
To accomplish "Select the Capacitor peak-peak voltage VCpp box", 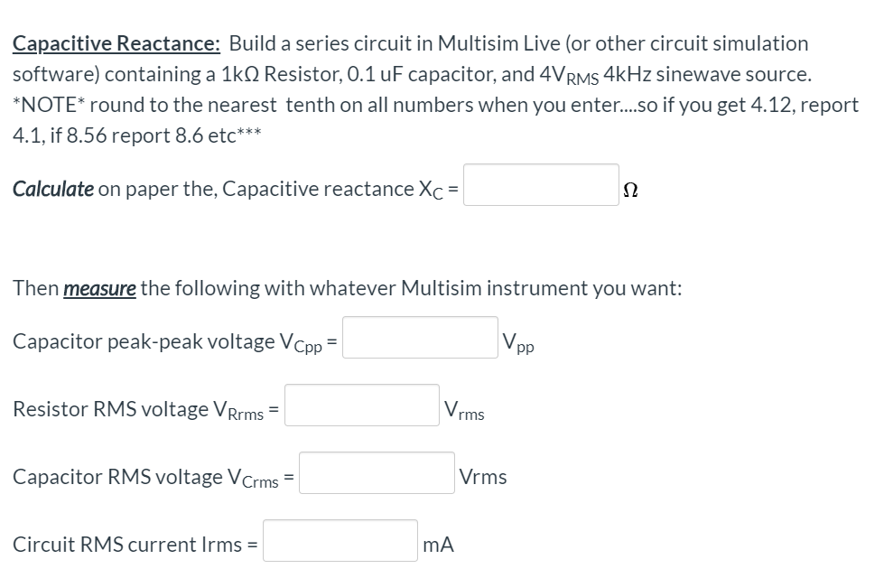I will (419, 339).
